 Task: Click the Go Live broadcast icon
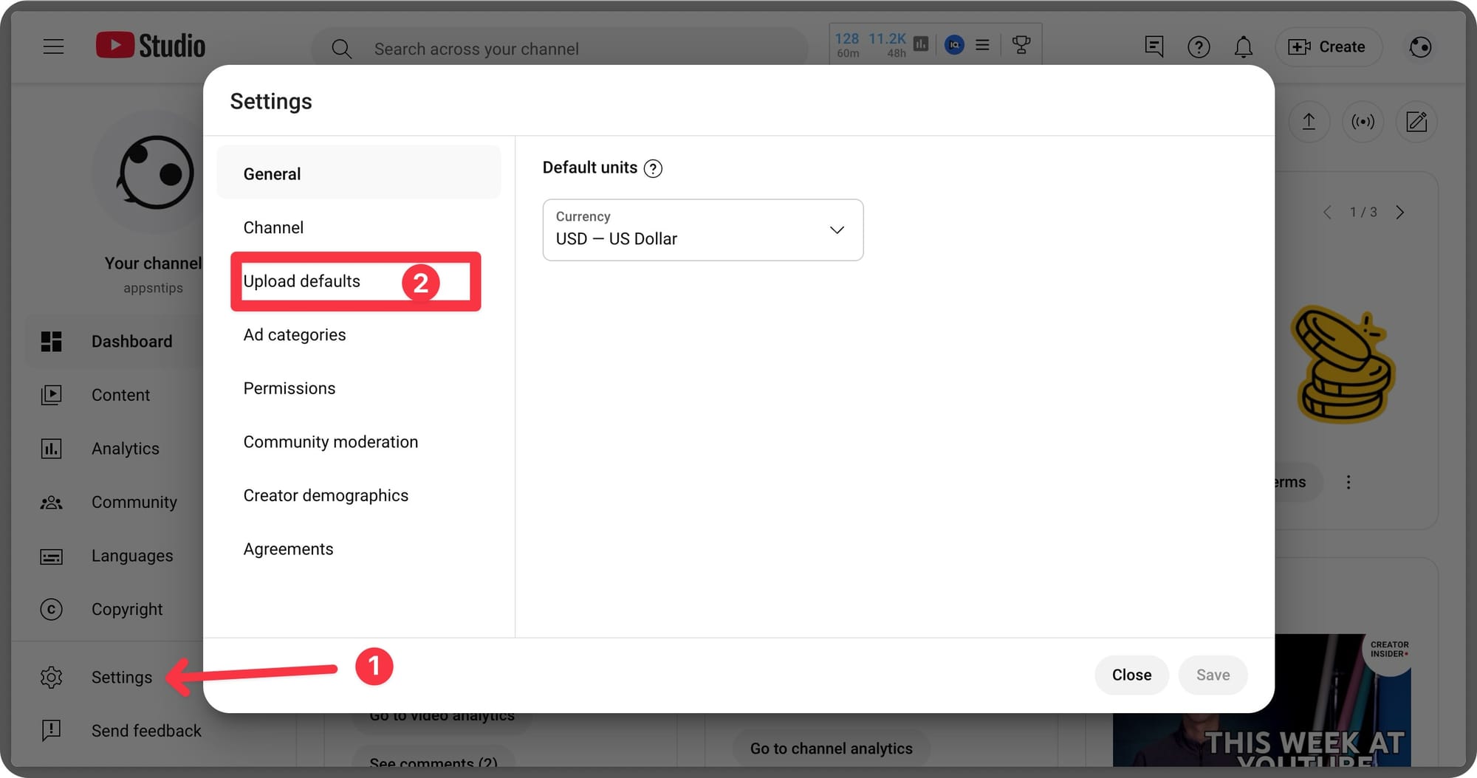click(1363, 122)
